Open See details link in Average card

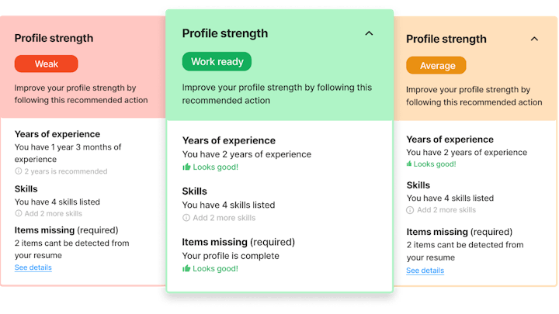425,271
